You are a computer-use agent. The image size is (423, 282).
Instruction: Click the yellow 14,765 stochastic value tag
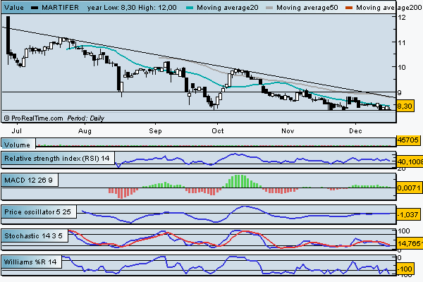click(x=410, y=244)
